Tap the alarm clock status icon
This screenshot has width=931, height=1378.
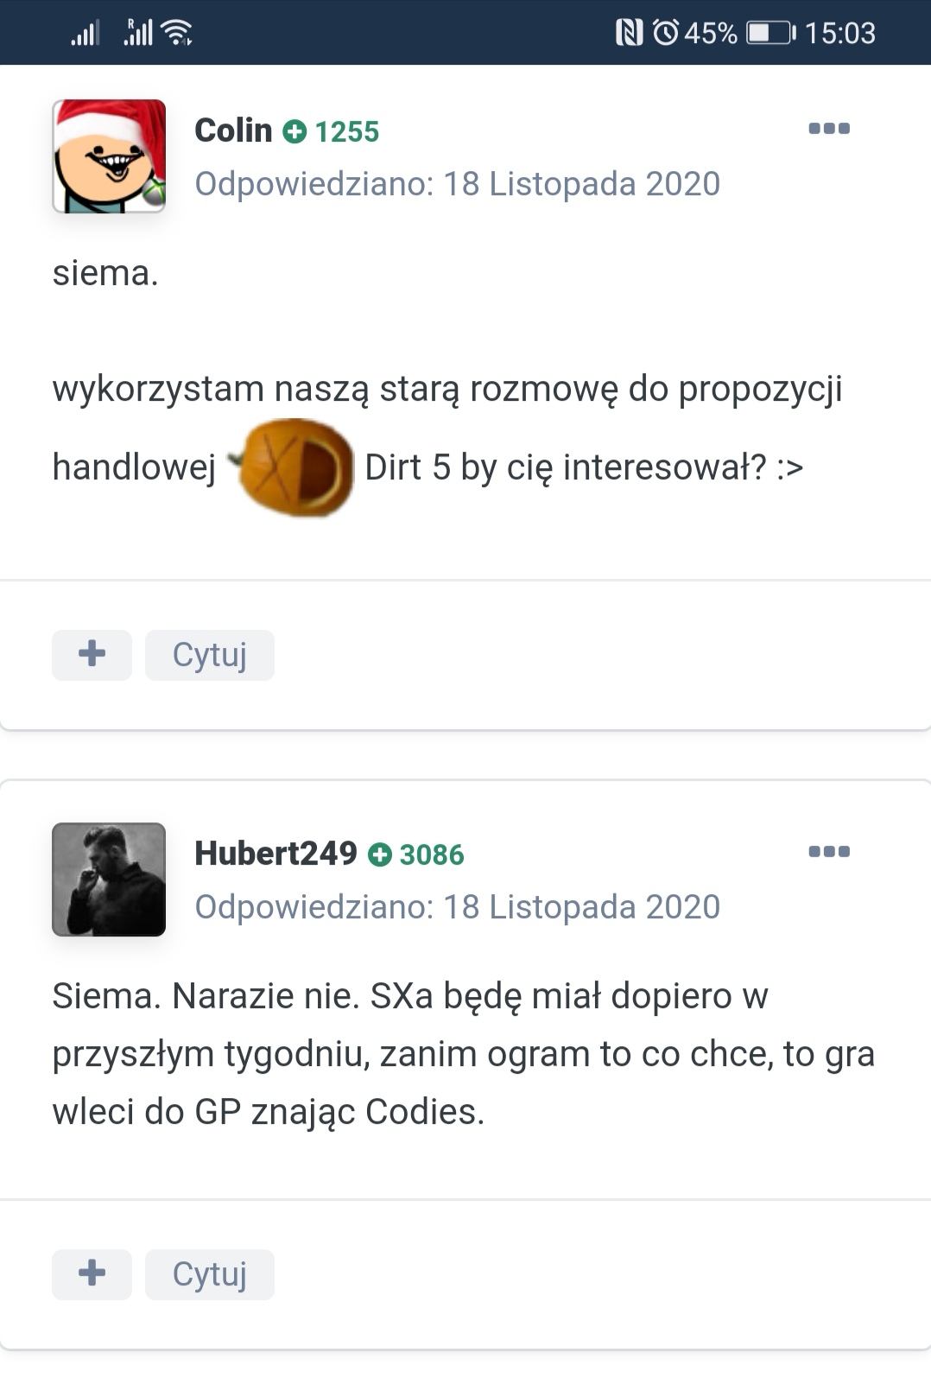pos(666,33)
